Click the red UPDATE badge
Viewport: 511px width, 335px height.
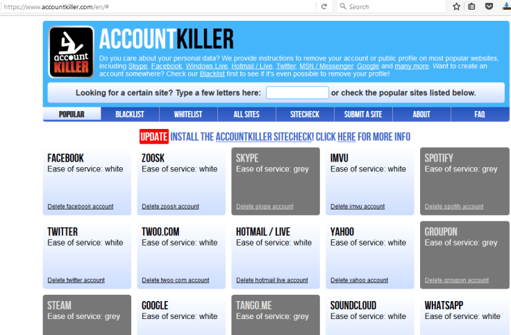[154, 137]
